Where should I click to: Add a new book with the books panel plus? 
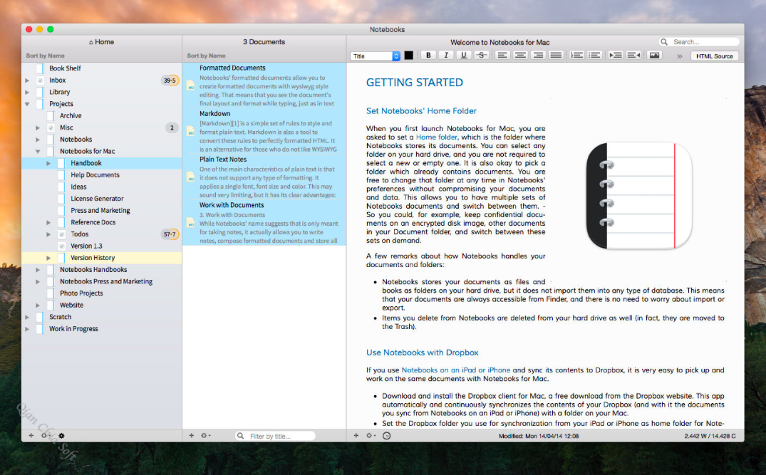(x=31, y=435)
